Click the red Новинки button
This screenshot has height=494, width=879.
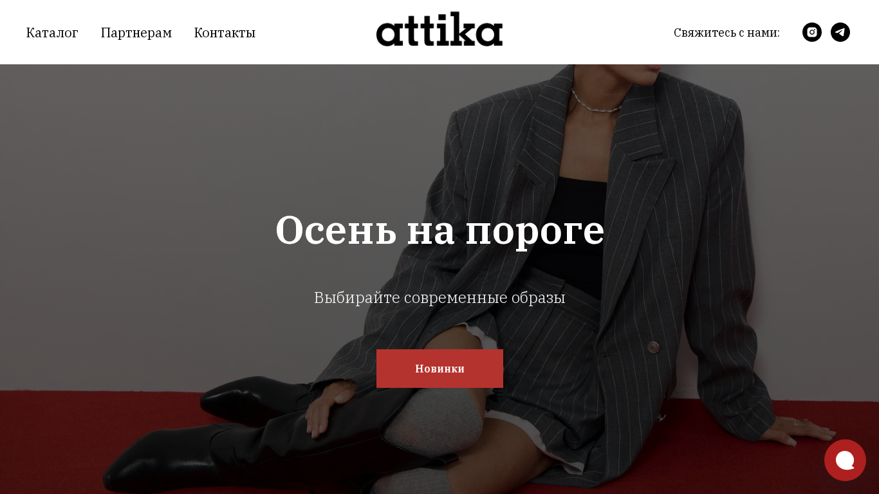tap(439, 369)
